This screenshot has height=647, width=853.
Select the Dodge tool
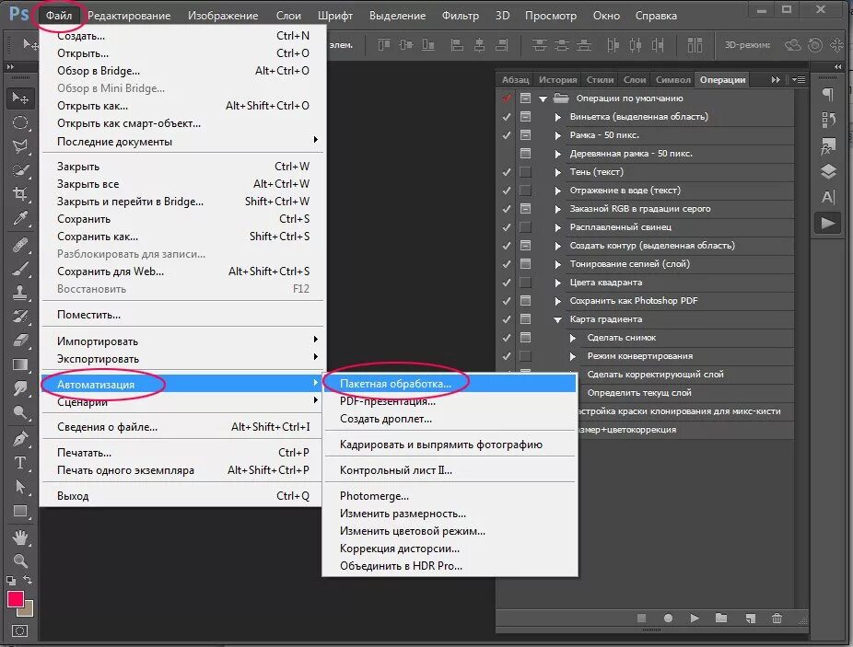[x=20, y=412]
